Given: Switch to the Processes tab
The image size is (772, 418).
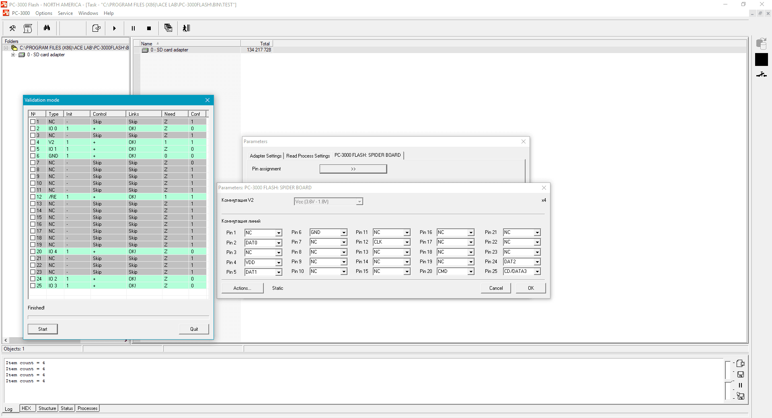Looking at the screenshot, I should (x=88, y=408).
